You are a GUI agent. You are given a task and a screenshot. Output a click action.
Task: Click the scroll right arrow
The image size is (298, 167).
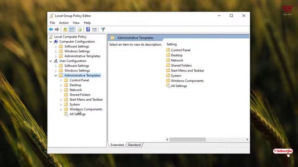pyautogui.click(x=247, y=139)
